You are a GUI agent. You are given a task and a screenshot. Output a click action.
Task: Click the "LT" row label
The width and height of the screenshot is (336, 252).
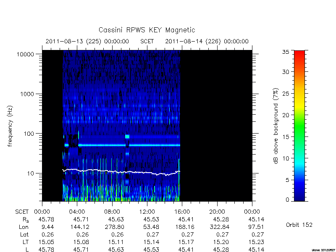[26, 242]
